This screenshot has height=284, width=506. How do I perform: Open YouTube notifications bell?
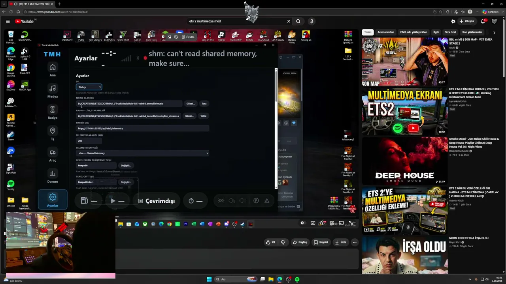coord(483,21)
